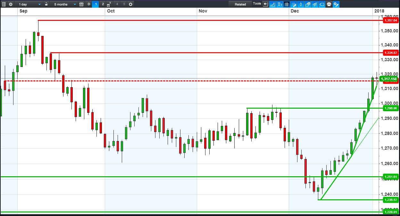Click the overlapping windows detach icon
The height and width of the screenshot is (216, 400).
pyautogui.click(x=308, y=4)
